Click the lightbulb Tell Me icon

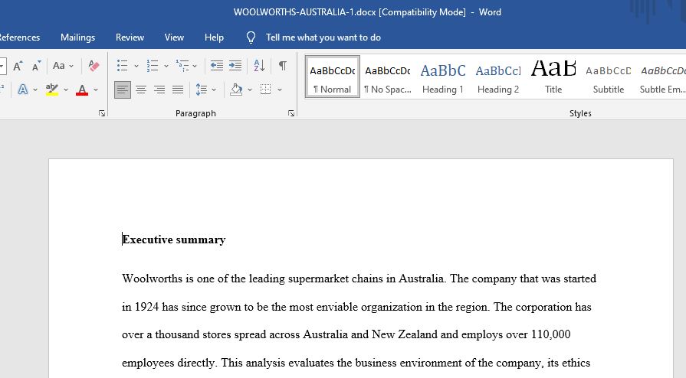tap(251, 37)
